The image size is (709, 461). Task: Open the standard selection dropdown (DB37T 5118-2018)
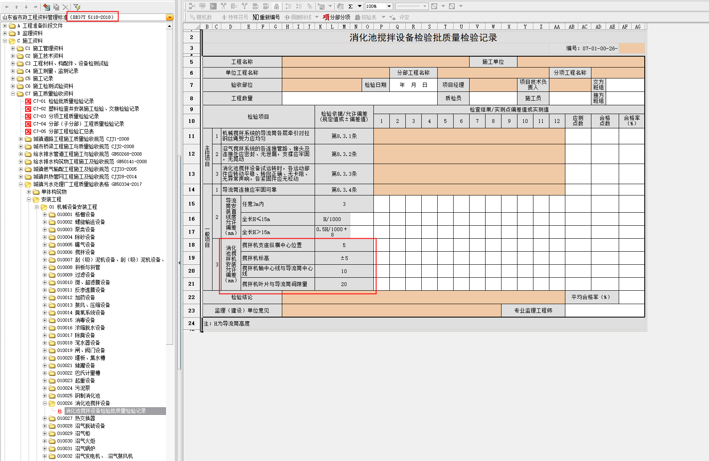(x=170, y=17)
